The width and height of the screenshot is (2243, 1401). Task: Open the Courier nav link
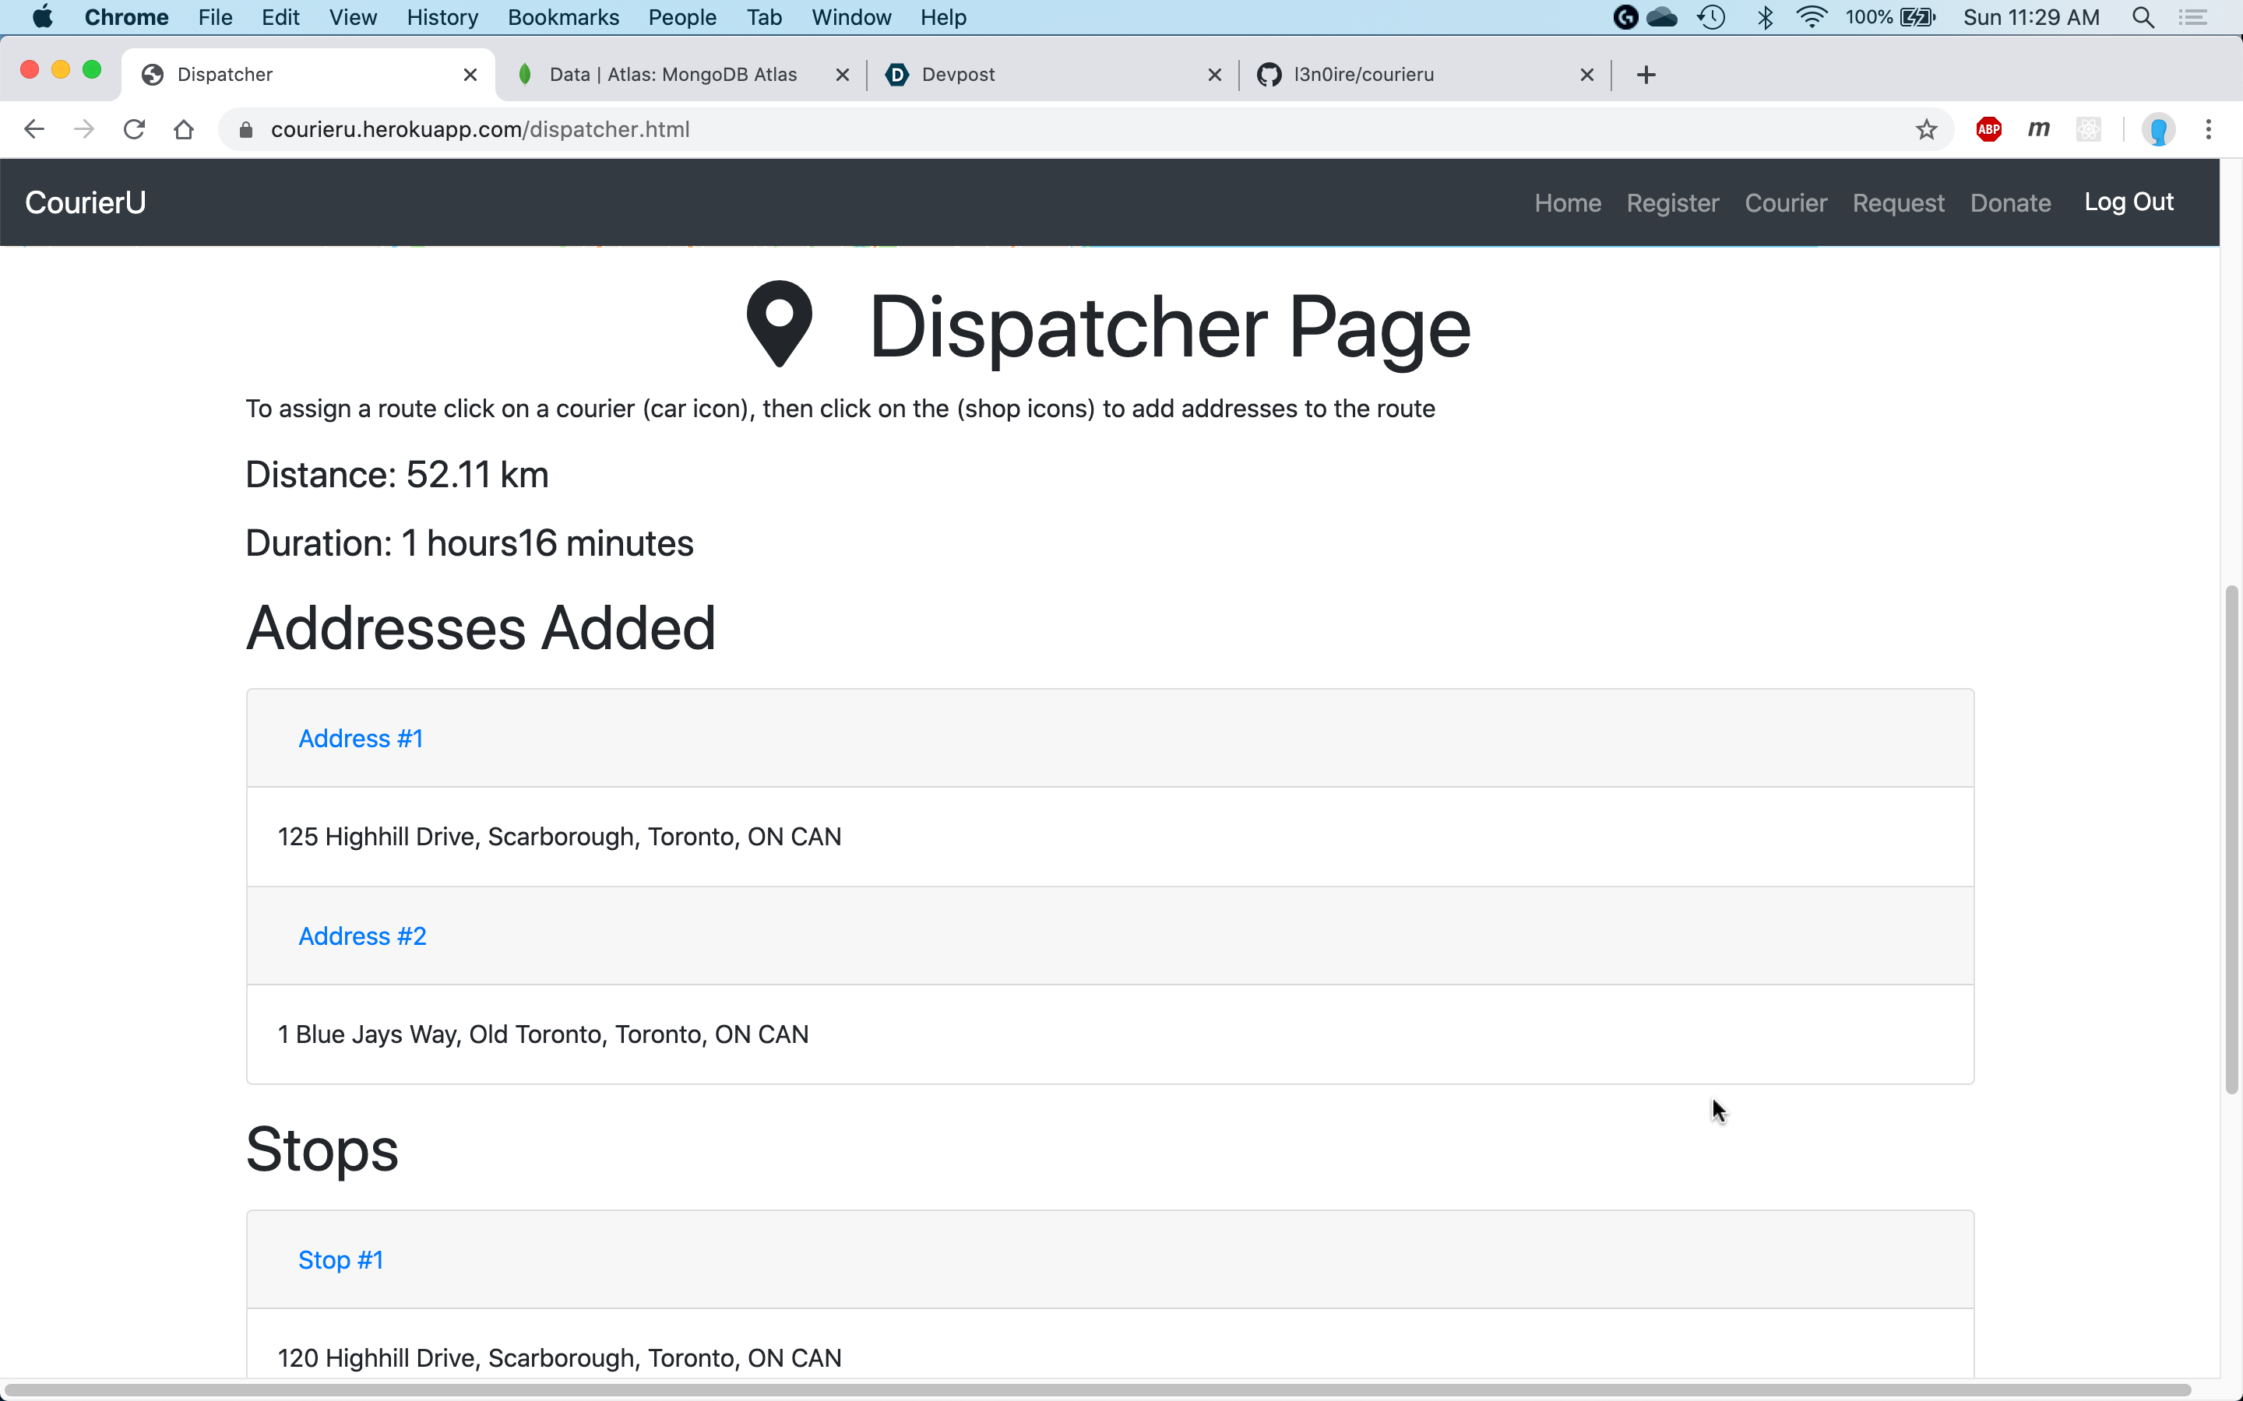(1785, 203)
